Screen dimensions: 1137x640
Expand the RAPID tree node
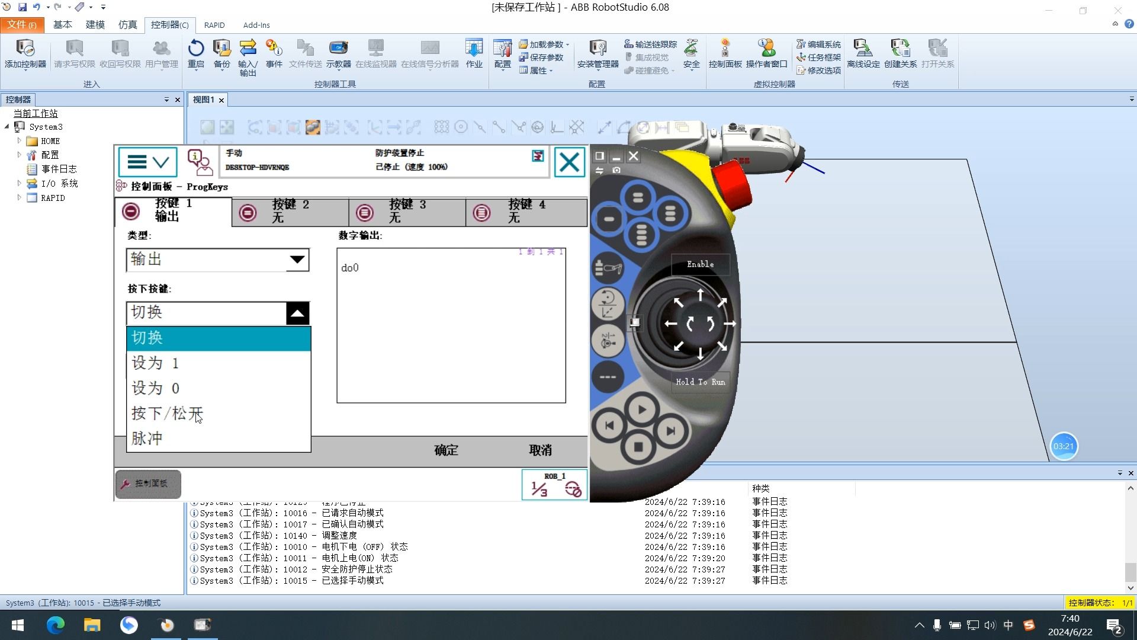point(19,198)
